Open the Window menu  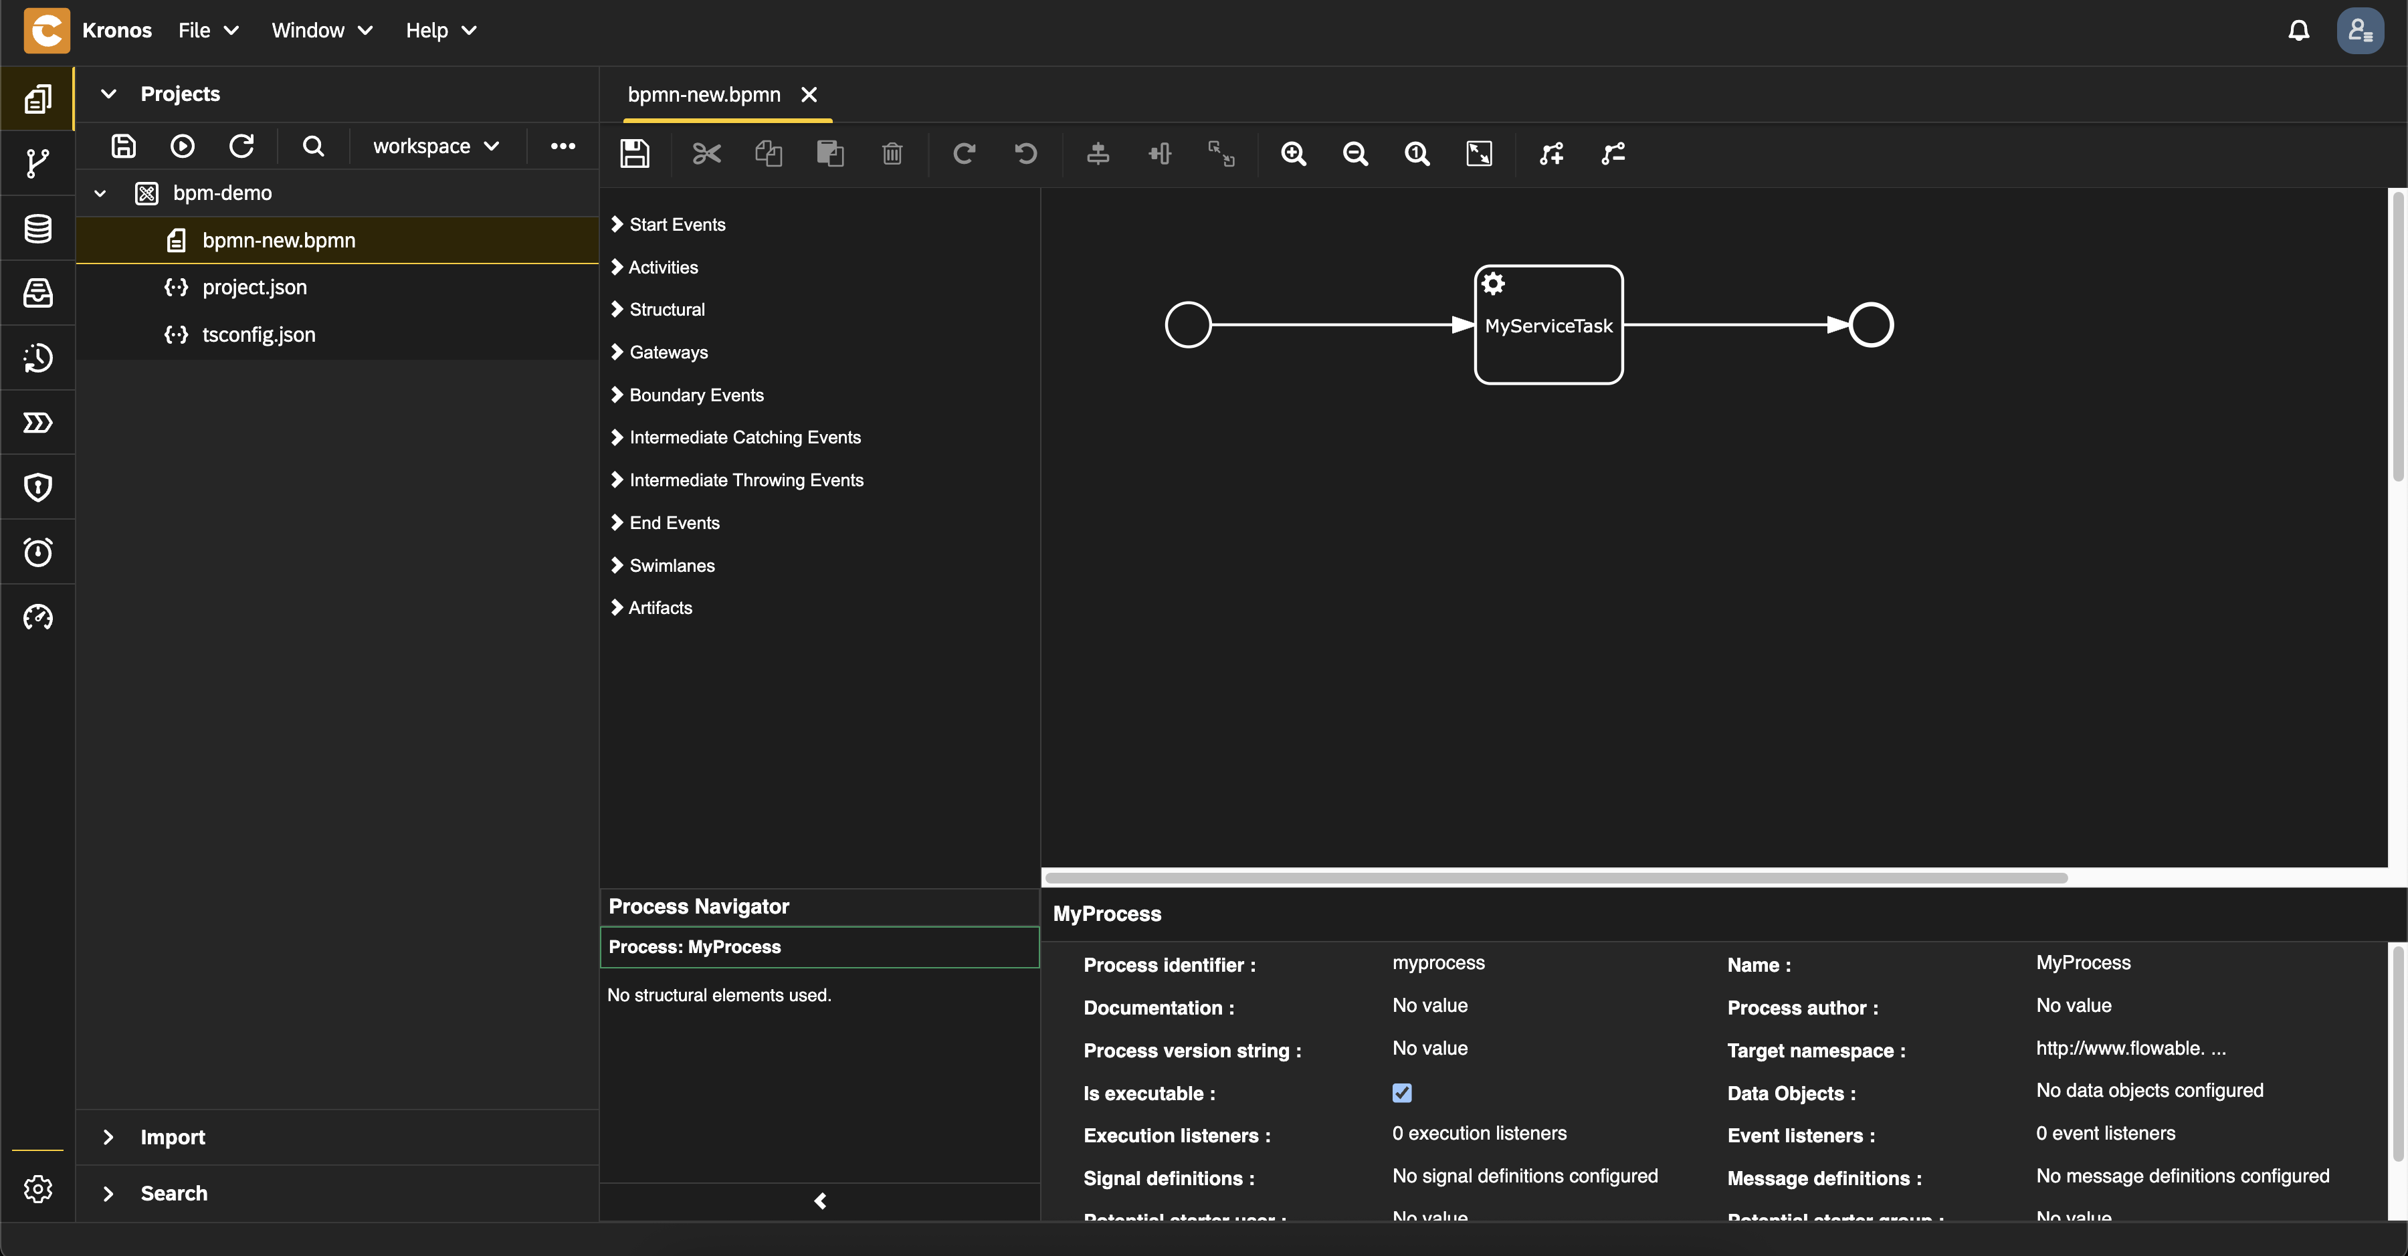point(322,30)
